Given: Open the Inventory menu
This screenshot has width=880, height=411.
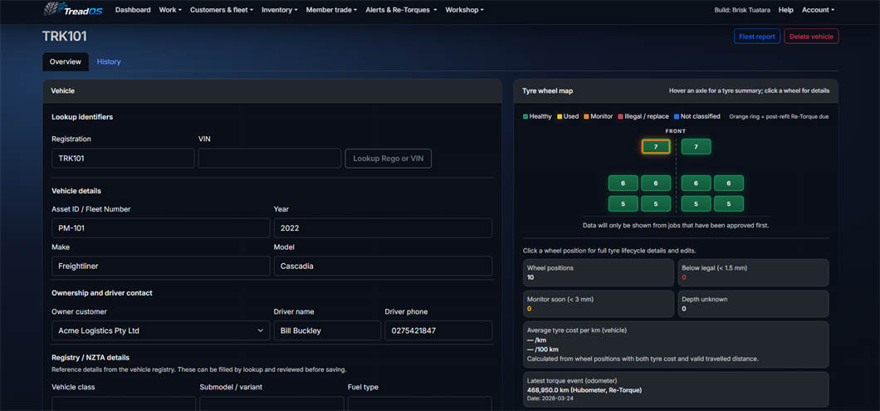Looking at the screenshot, I should pos(280,10).
